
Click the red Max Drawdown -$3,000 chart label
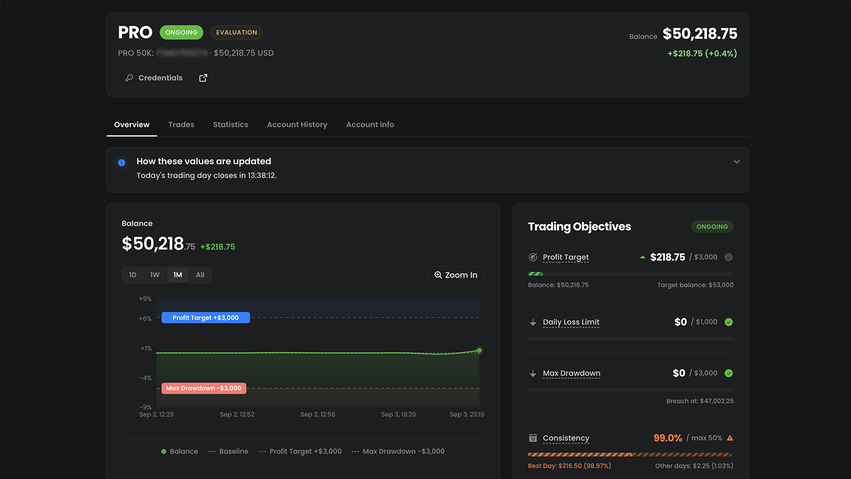click(x=204, y=389)
